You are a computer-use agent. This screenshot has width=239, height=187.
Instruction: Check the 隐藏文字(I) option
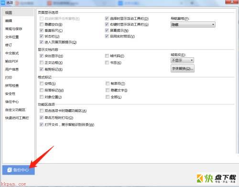click(108, 90)
